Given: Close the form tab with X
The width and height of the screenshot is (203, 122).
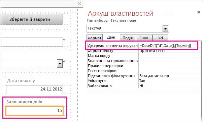Looking at the screenshot, I should [x=79, y=3].
